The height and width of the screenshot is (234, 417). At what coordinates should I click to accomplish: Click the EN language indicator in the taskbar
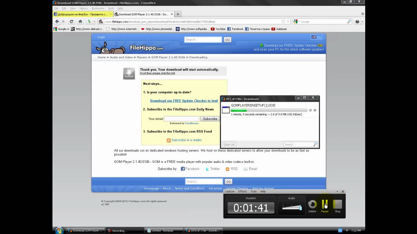340,230
